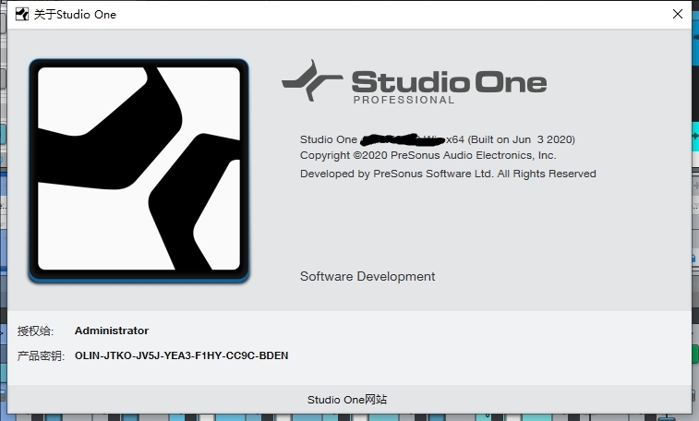699x421 pixels.
Task: Click the Software Development credits text
Action: tap(368, 276)
